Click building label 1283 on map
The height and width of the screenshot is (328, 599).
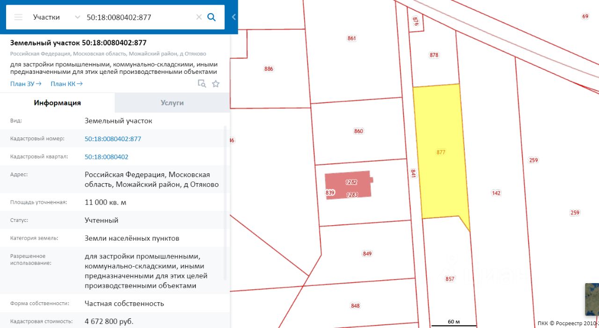pyautogui.click(x=352, y=194)
